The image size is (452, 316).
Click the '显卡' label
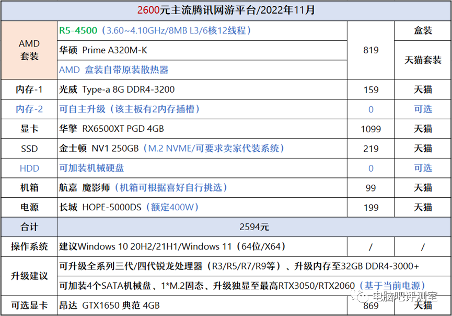tap(29, 129)
